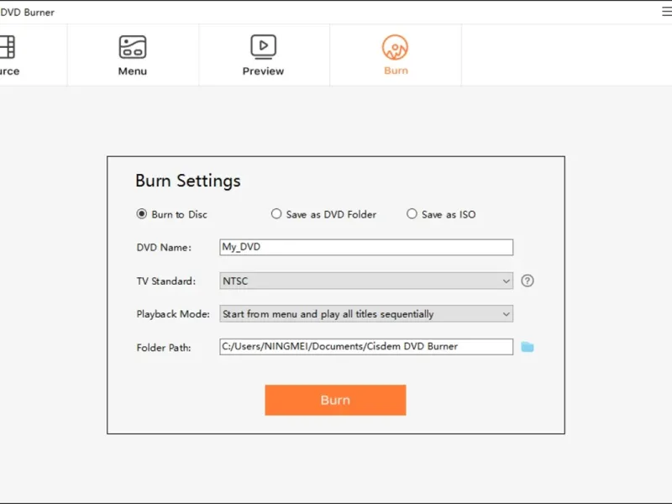Select the Burn disc icon
Viewport: 672px width, 504px height.
(395, 47)
